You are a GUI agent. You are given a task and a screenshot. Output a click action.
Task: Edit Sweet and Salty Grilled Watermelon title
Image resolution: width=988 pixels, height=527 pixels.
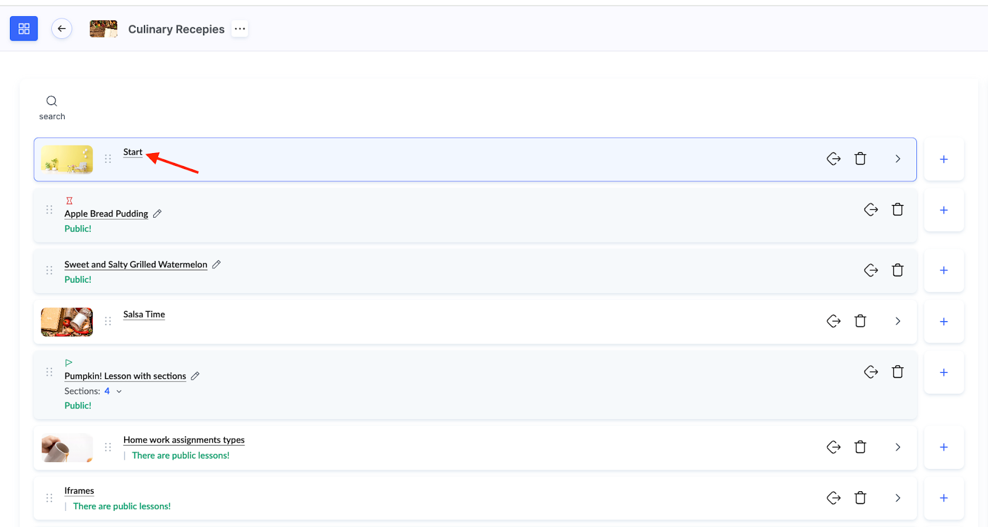click(216, 264)
